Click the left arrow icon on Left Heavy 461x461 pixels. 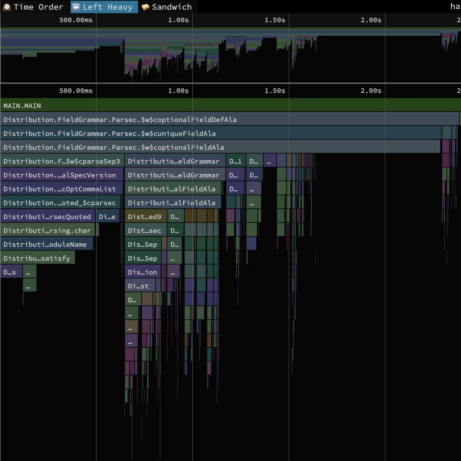point(76,7)
